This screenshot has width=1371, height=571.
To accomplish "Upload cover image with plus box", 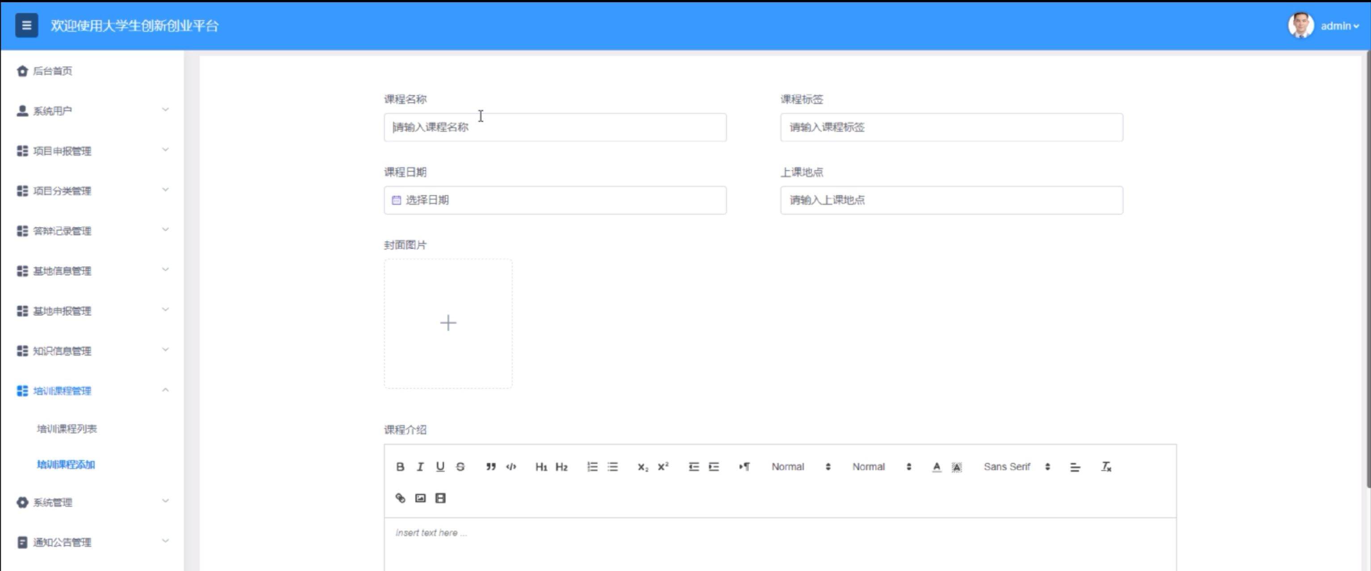I will click(x=448, y=323).
